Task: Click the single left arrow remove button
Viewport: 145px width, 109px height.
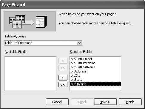Action: coord(63,78)
